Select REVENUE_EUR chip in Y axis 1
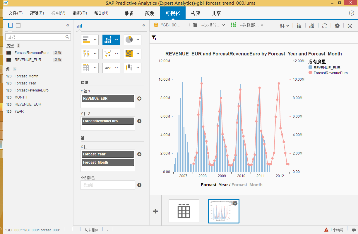The height and width of the screenshot is (234, 358). point(108,99)
